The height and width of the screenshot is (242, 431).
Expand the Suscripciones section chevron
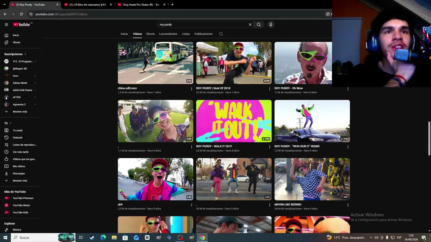pyautogui.click(x=25, y=54)
